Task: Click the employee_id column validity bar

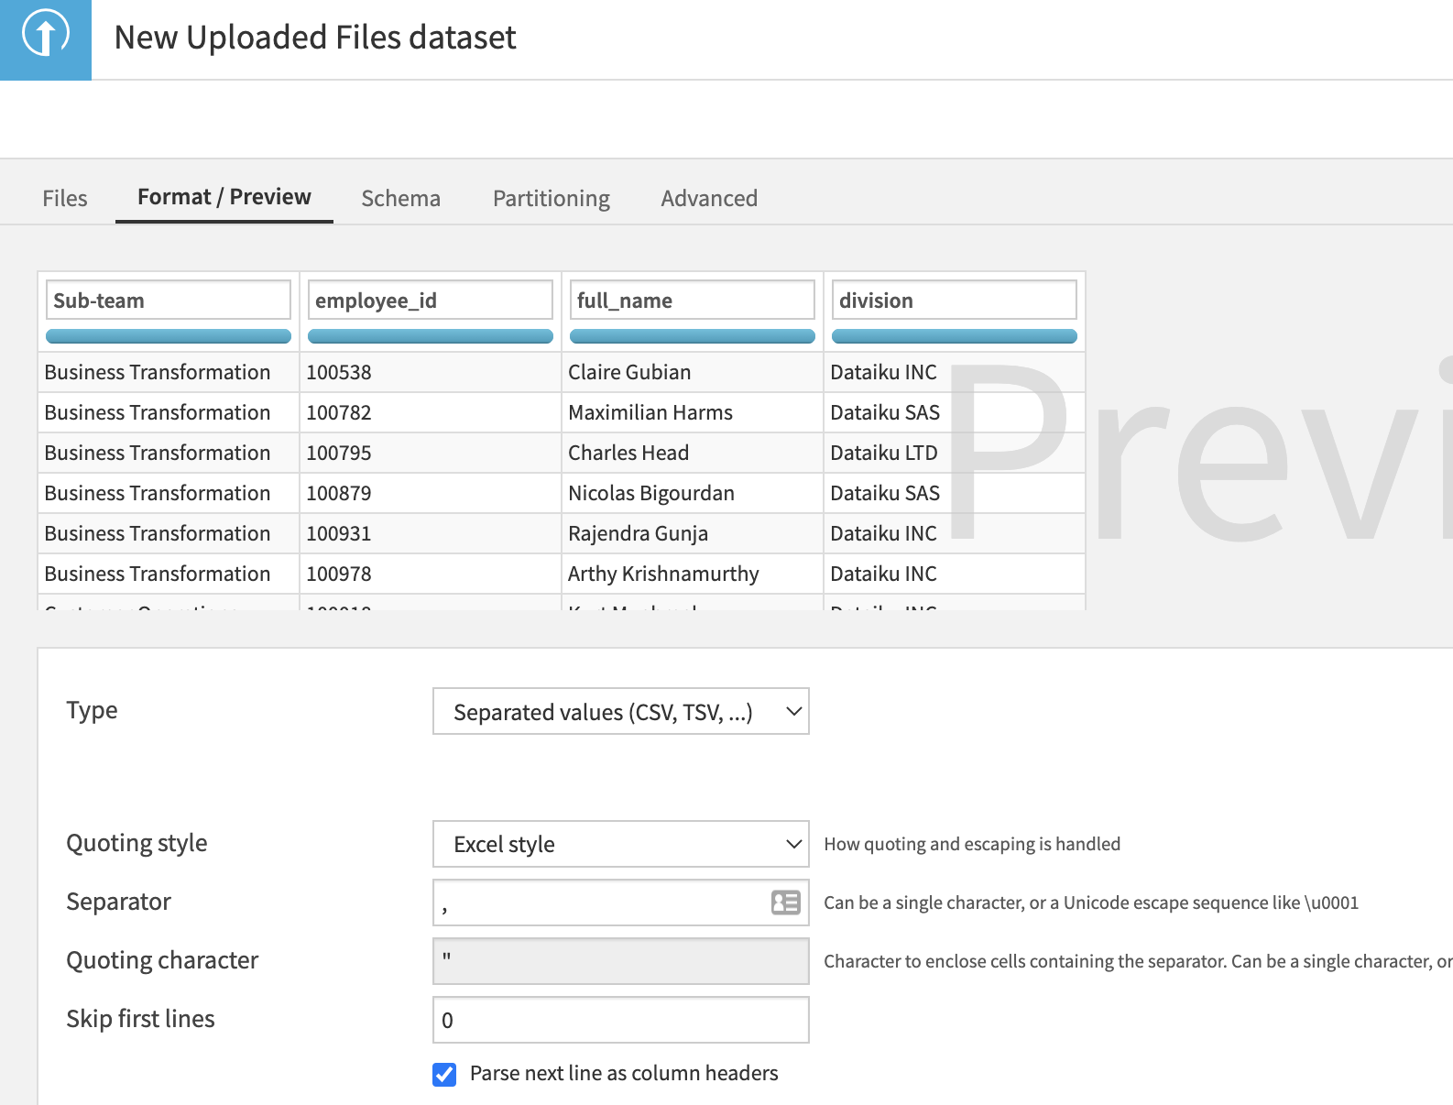Action: [431, 336]
